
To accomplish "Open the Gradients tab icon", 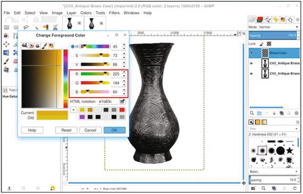I will point(264,122).
